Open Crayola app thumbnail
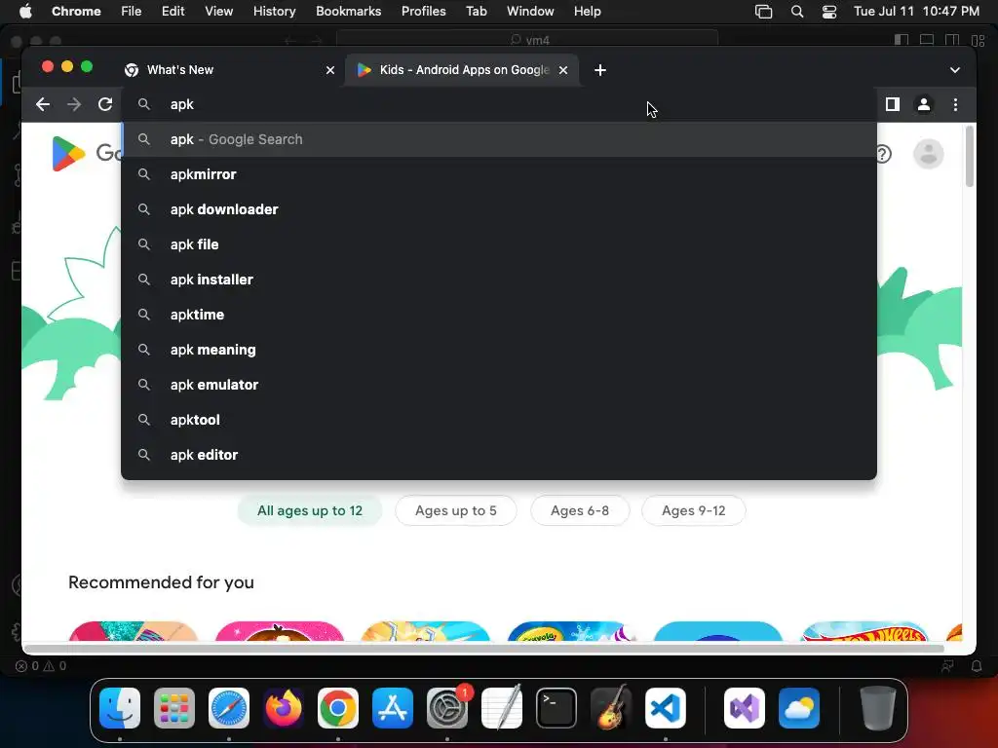 571,631
